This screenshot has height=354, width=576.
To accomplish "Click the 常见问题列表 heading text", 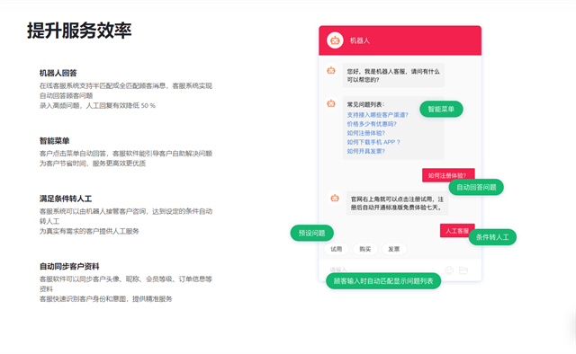I will click(365, 104).
